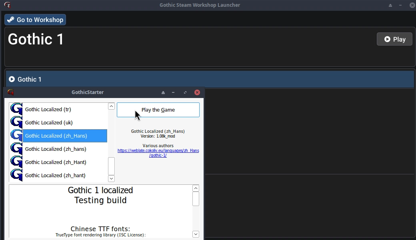Select Gothic Localized (tr) entry
The height and width of the screenshot is (240, 416).
(x=58, y=109)
